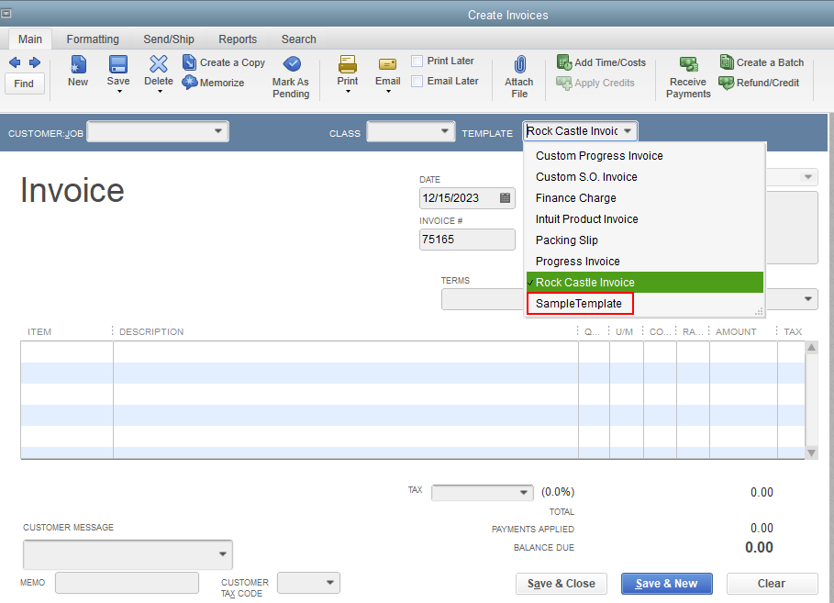834x603 pixels.
Task: Expand the Customer Message dropdown
Action: click(221, 554)
